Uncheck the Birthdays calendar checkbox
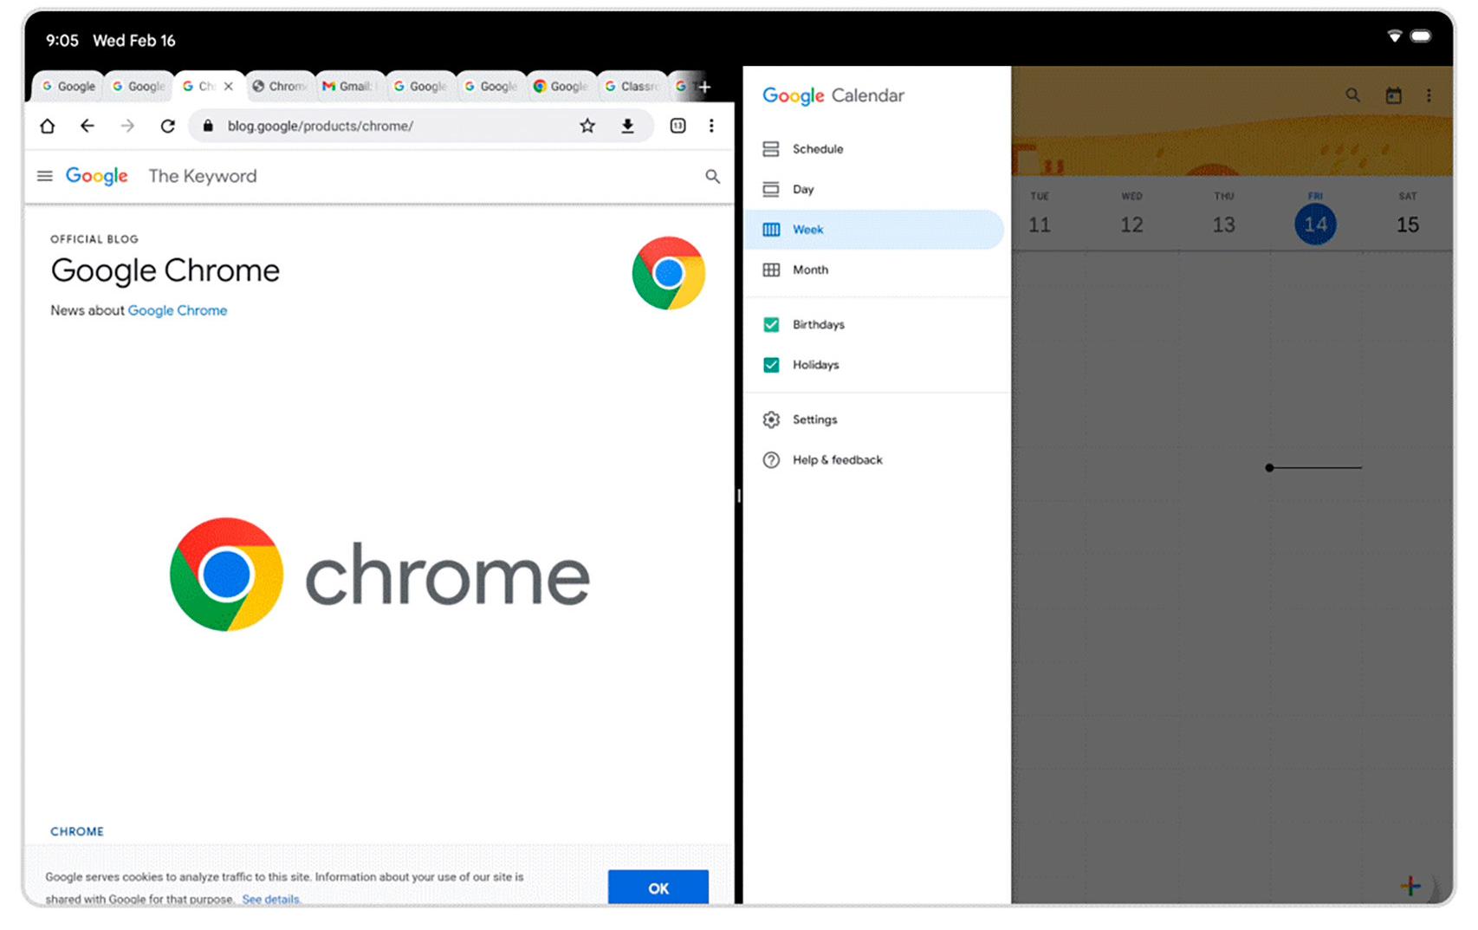 point(771,325)
